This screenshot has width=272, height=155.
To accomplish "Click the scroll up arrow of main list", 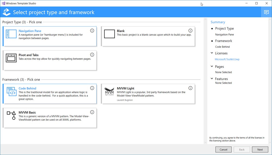I will point(205,19).
